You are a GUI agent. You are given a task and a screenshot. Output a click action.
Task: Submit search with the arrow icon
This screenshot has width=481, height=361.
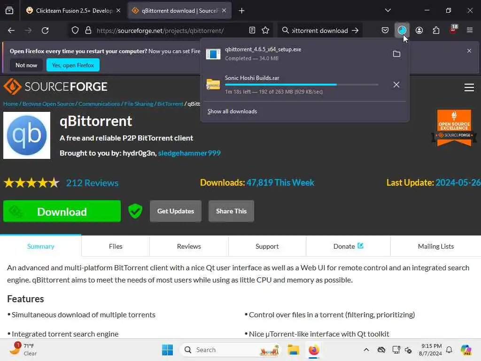[x=355, y=31]
